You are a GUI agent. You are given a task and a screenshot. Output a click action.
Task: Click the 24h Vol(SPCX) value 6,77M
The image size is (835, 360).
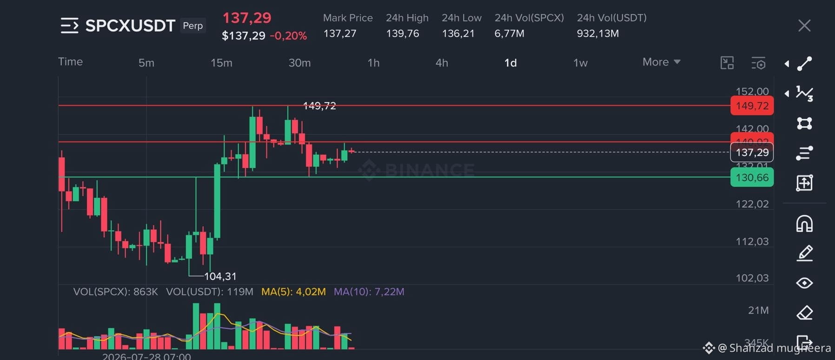click(510, 33)
